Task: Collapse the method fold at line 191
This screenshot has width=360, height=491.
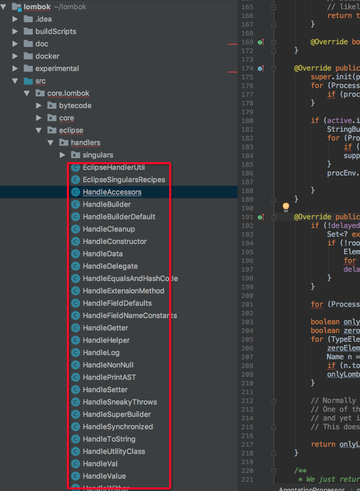Action: pyautogui.click(x=274, y=217)
